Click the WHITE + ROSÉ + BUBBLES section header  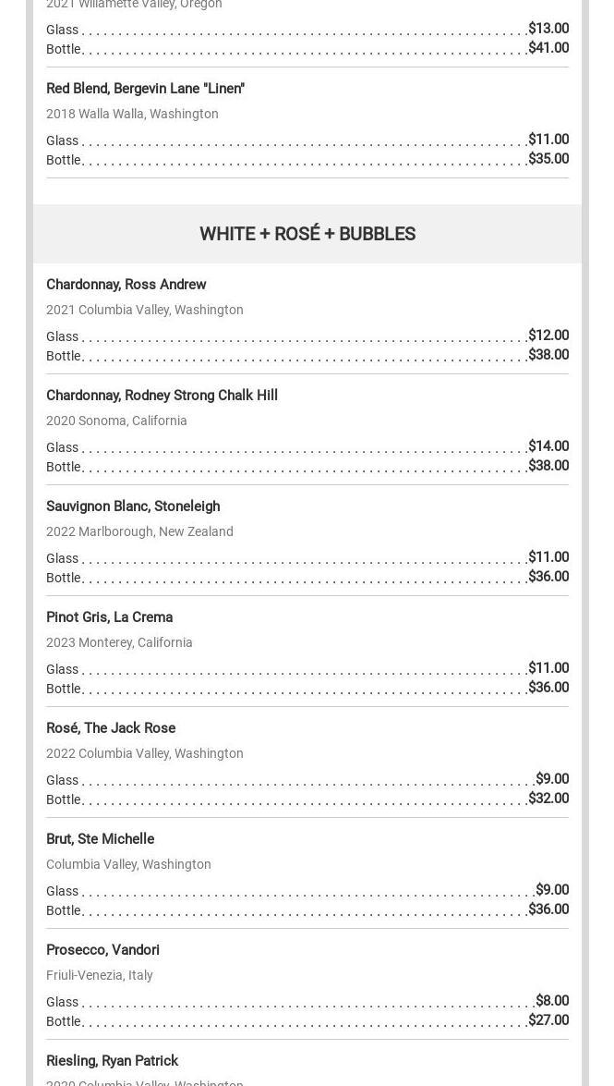point(307,234)
